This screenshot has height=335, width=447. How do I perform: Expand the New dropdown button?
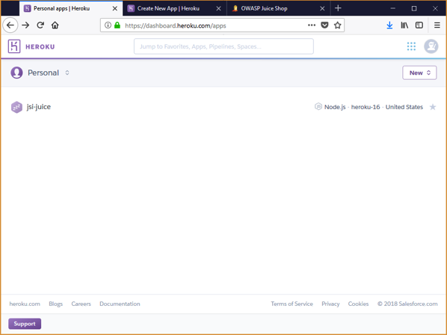(x=419, y=73)
